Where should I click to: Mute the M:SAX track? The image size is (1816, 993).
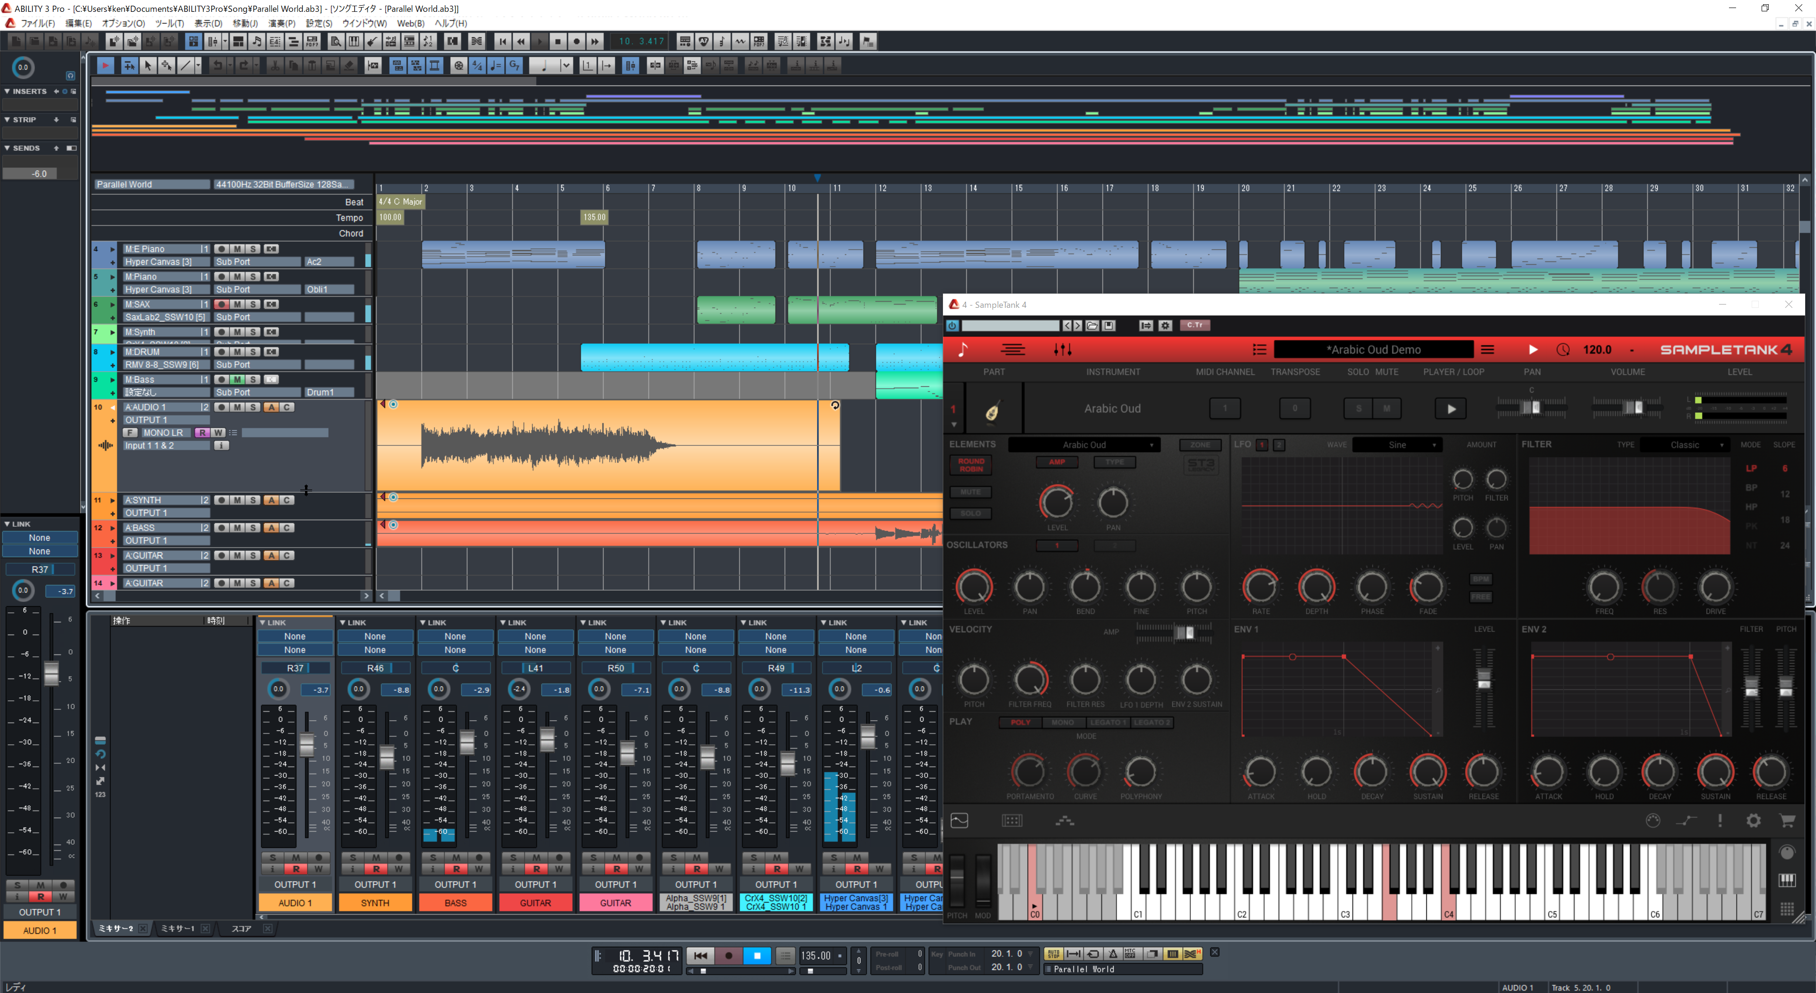[237, 305]
